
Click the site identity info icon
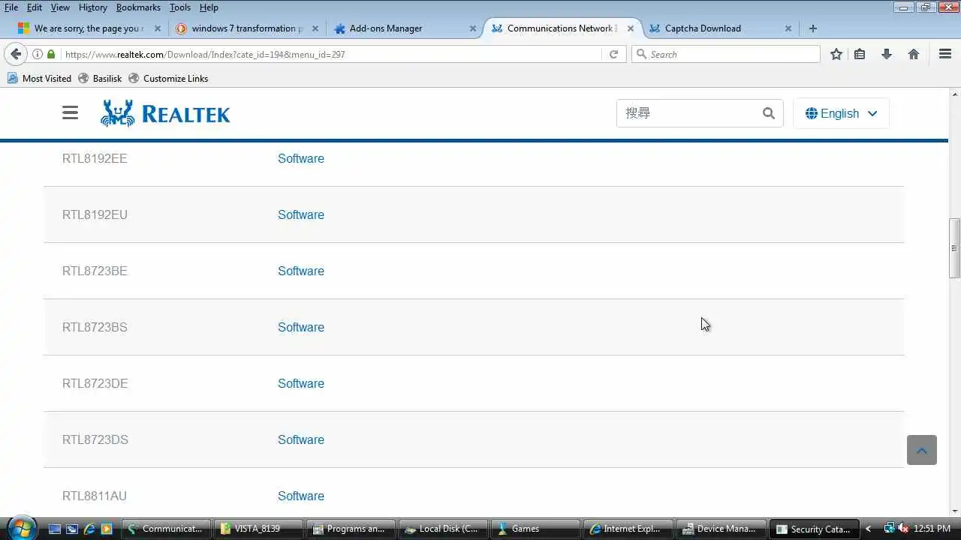pyautogui.click(x=37, y=54)
